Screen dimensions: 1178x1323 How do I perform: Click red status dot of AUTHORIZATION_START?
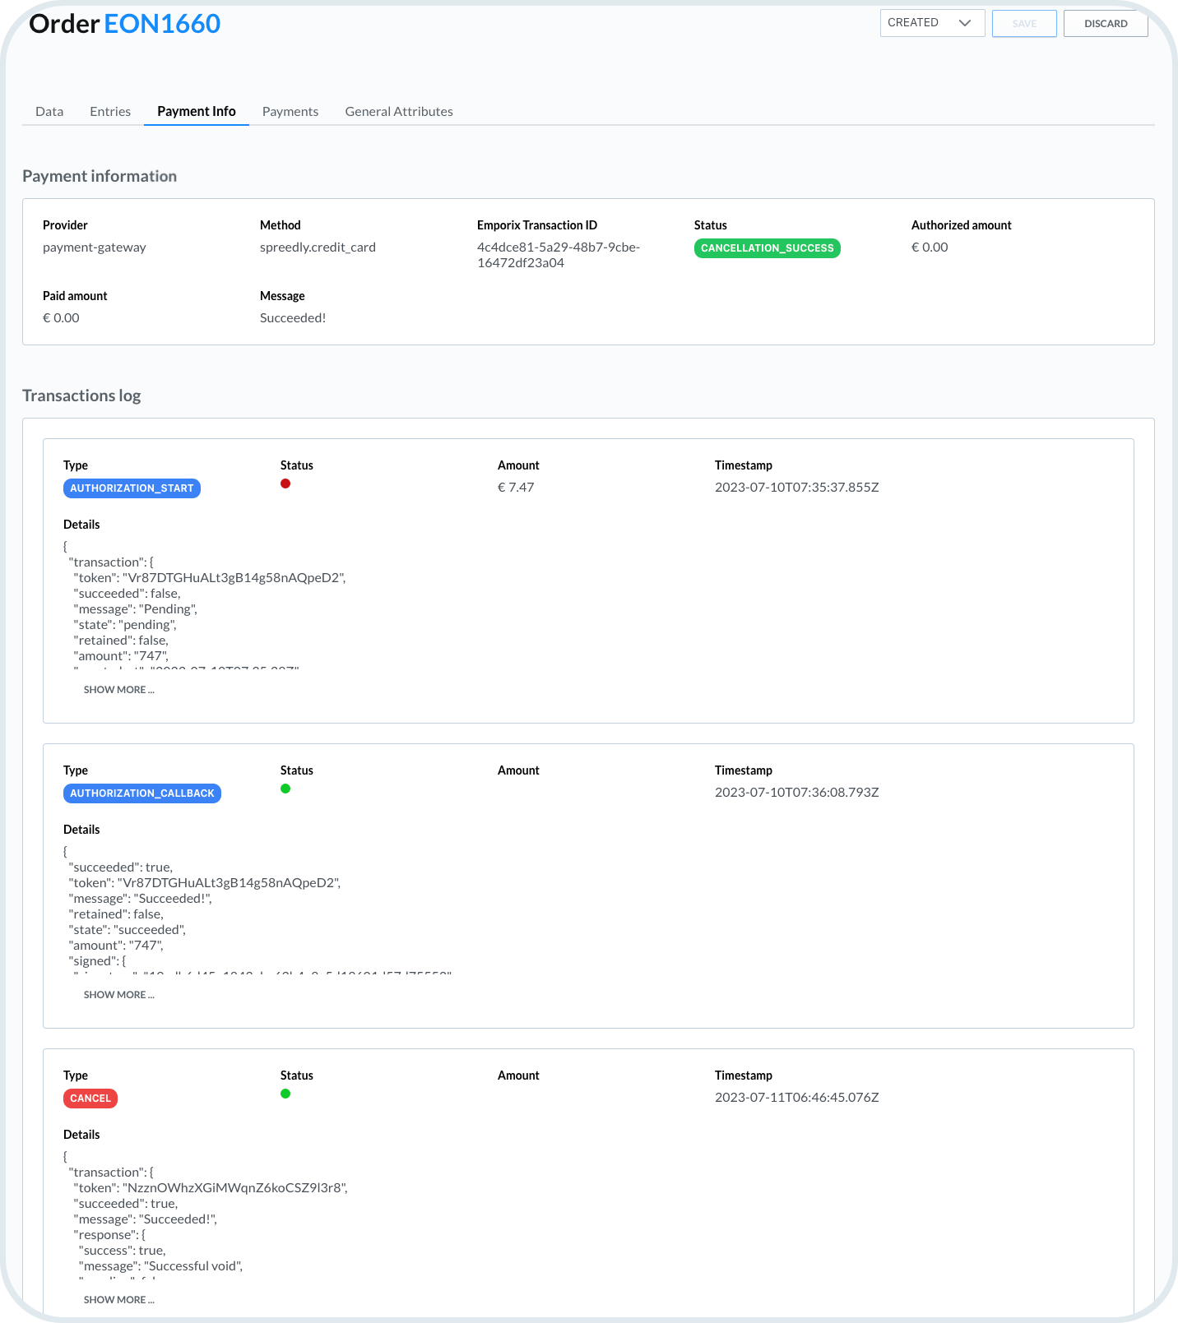point(285,483)
